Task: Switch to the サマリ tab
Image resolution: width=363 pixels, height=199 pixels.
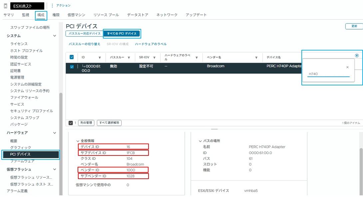Action: (x=9, y=15)
